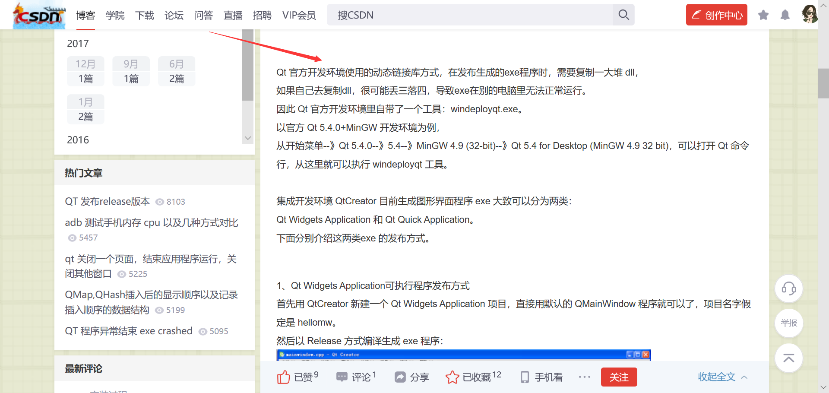Open the article QT 发布release版本

(107, 201)
